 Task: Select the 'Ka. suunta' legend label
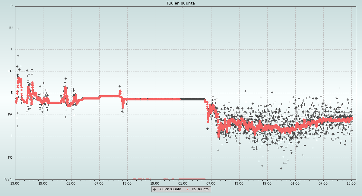coord(200,189)
